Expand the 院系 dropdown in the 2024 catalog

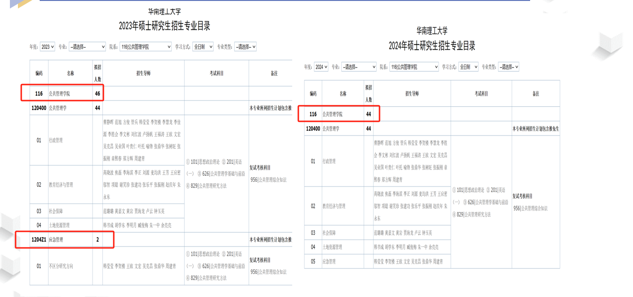414,67
